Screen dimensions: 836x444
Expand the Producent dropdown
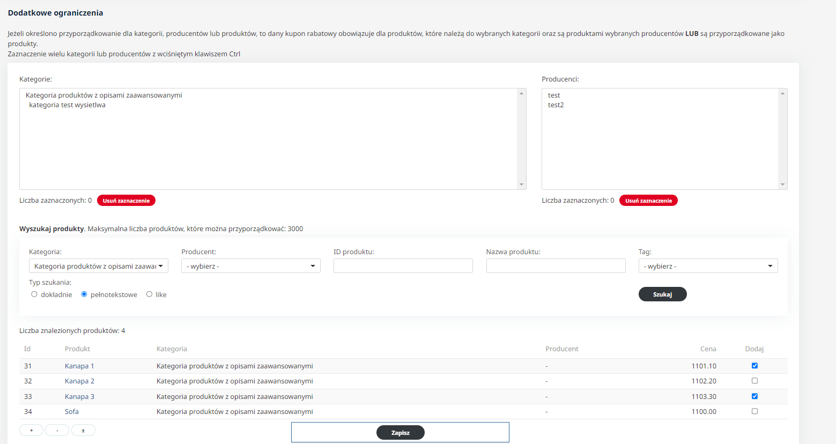250,266
